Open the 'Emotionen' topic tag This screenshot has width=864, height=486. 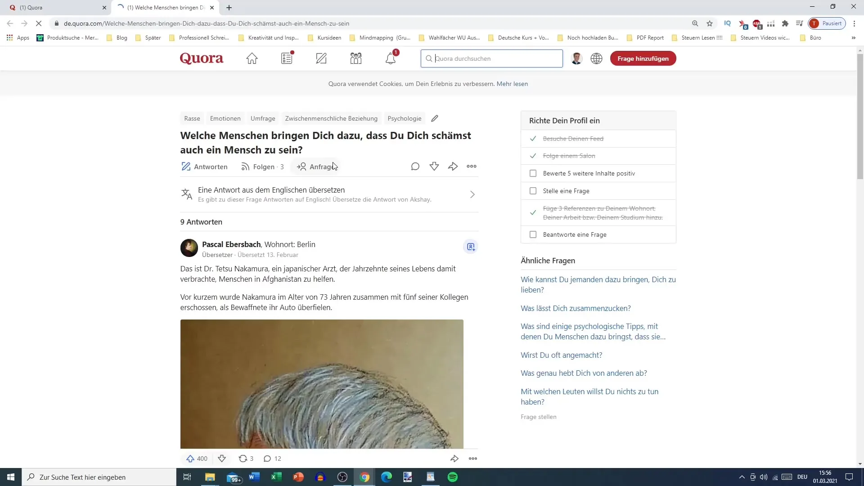225,118
